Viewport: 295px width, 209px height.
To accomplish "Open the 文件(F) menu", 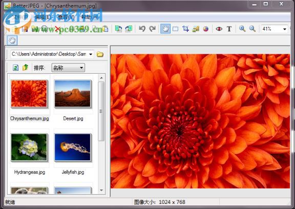I will pos(20,17).
